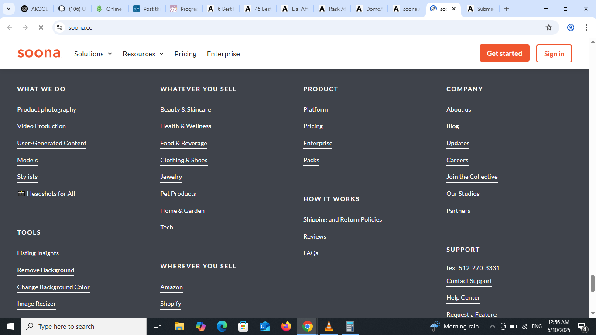This screenshot has width=596, height=335.
Task: Click the battery status icon
Action: coord(514,326)
